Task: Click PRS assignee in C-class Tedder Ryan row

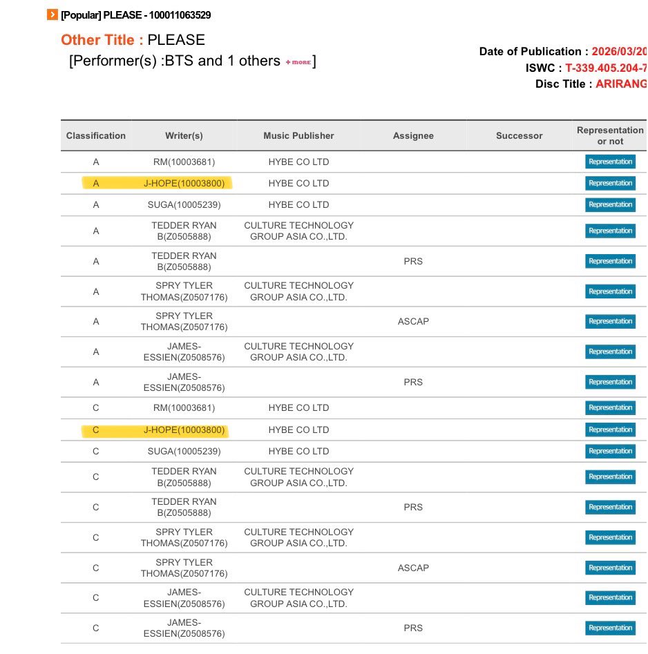Action: (413, 507)
